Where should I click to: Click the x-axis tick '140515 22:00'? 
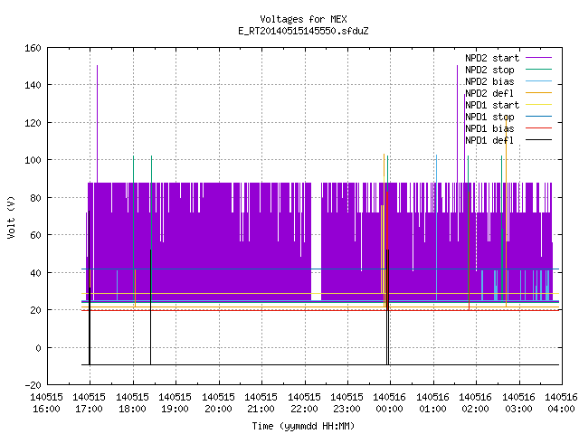tap(304, 403)
